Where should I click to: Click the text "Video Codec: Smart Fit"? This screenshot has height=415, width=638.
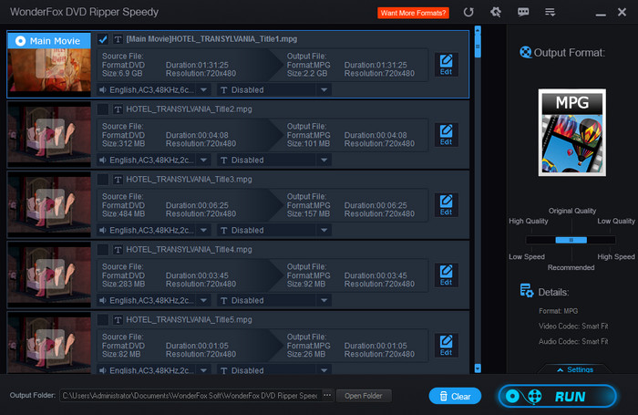[573, 327]
